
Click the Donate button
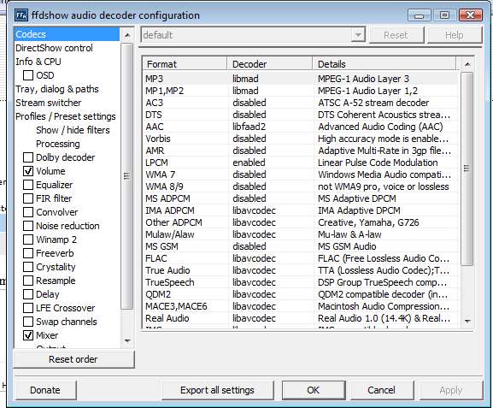45,390
